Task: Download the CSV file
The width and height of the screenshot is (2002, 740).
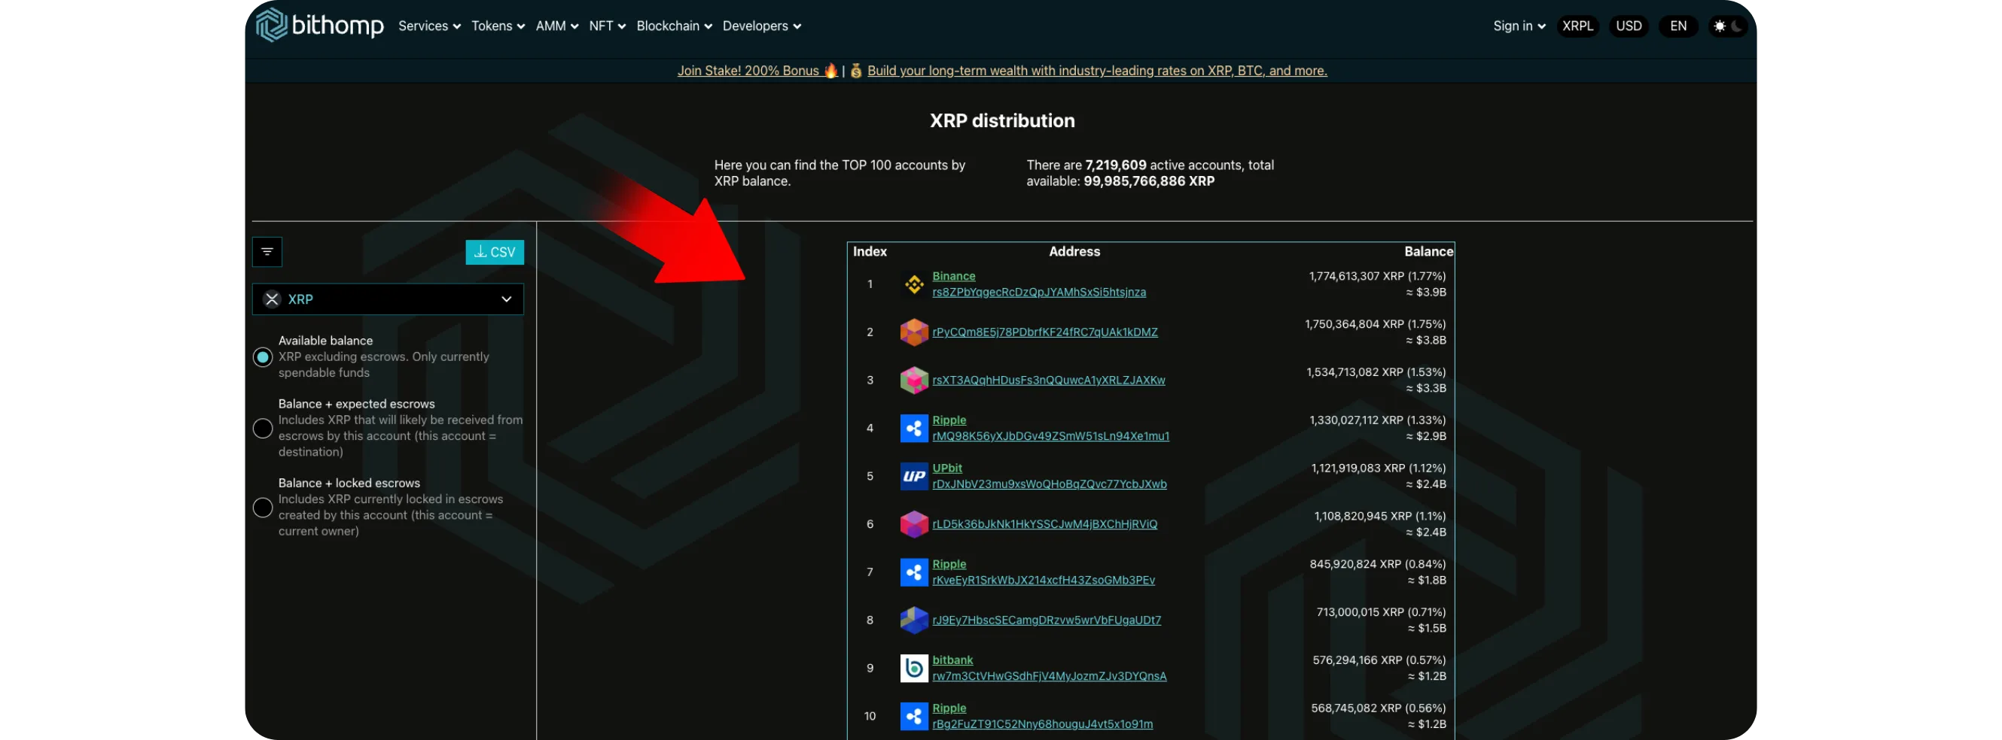Action: click(494, 252)
